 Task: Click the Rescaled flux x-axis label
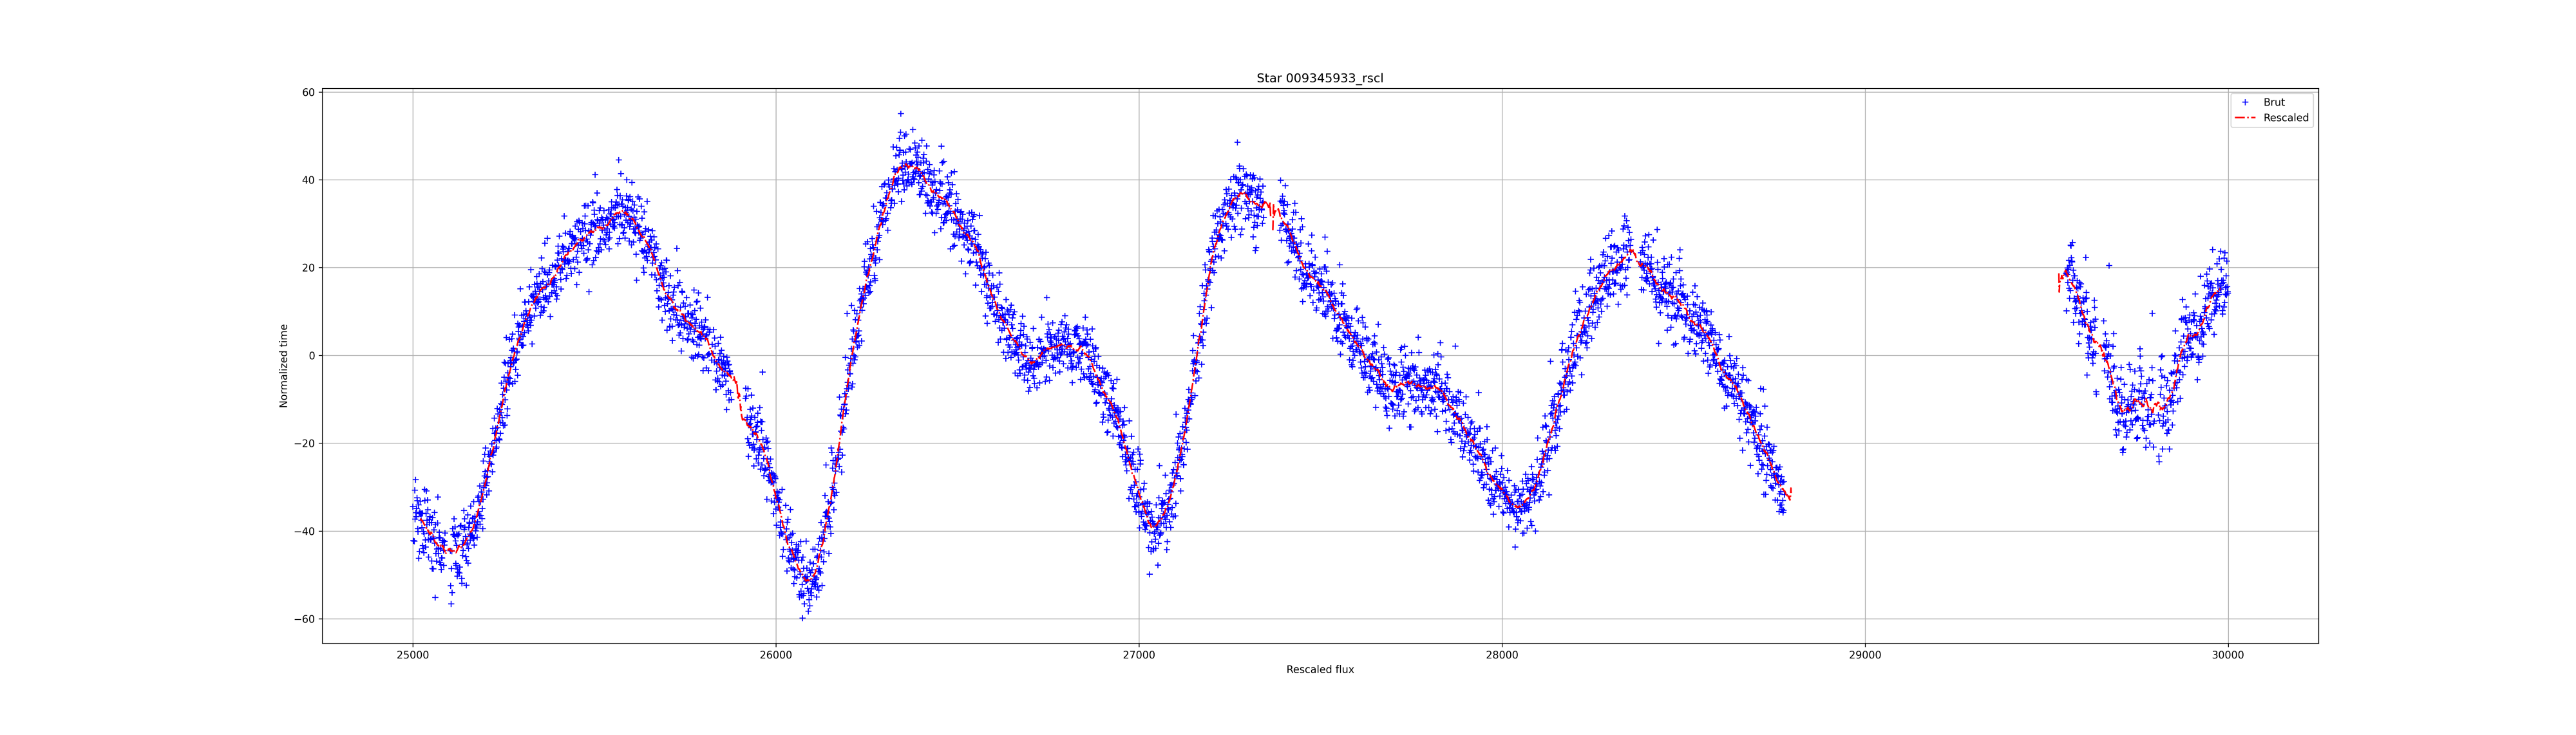tap(1319, 670)
